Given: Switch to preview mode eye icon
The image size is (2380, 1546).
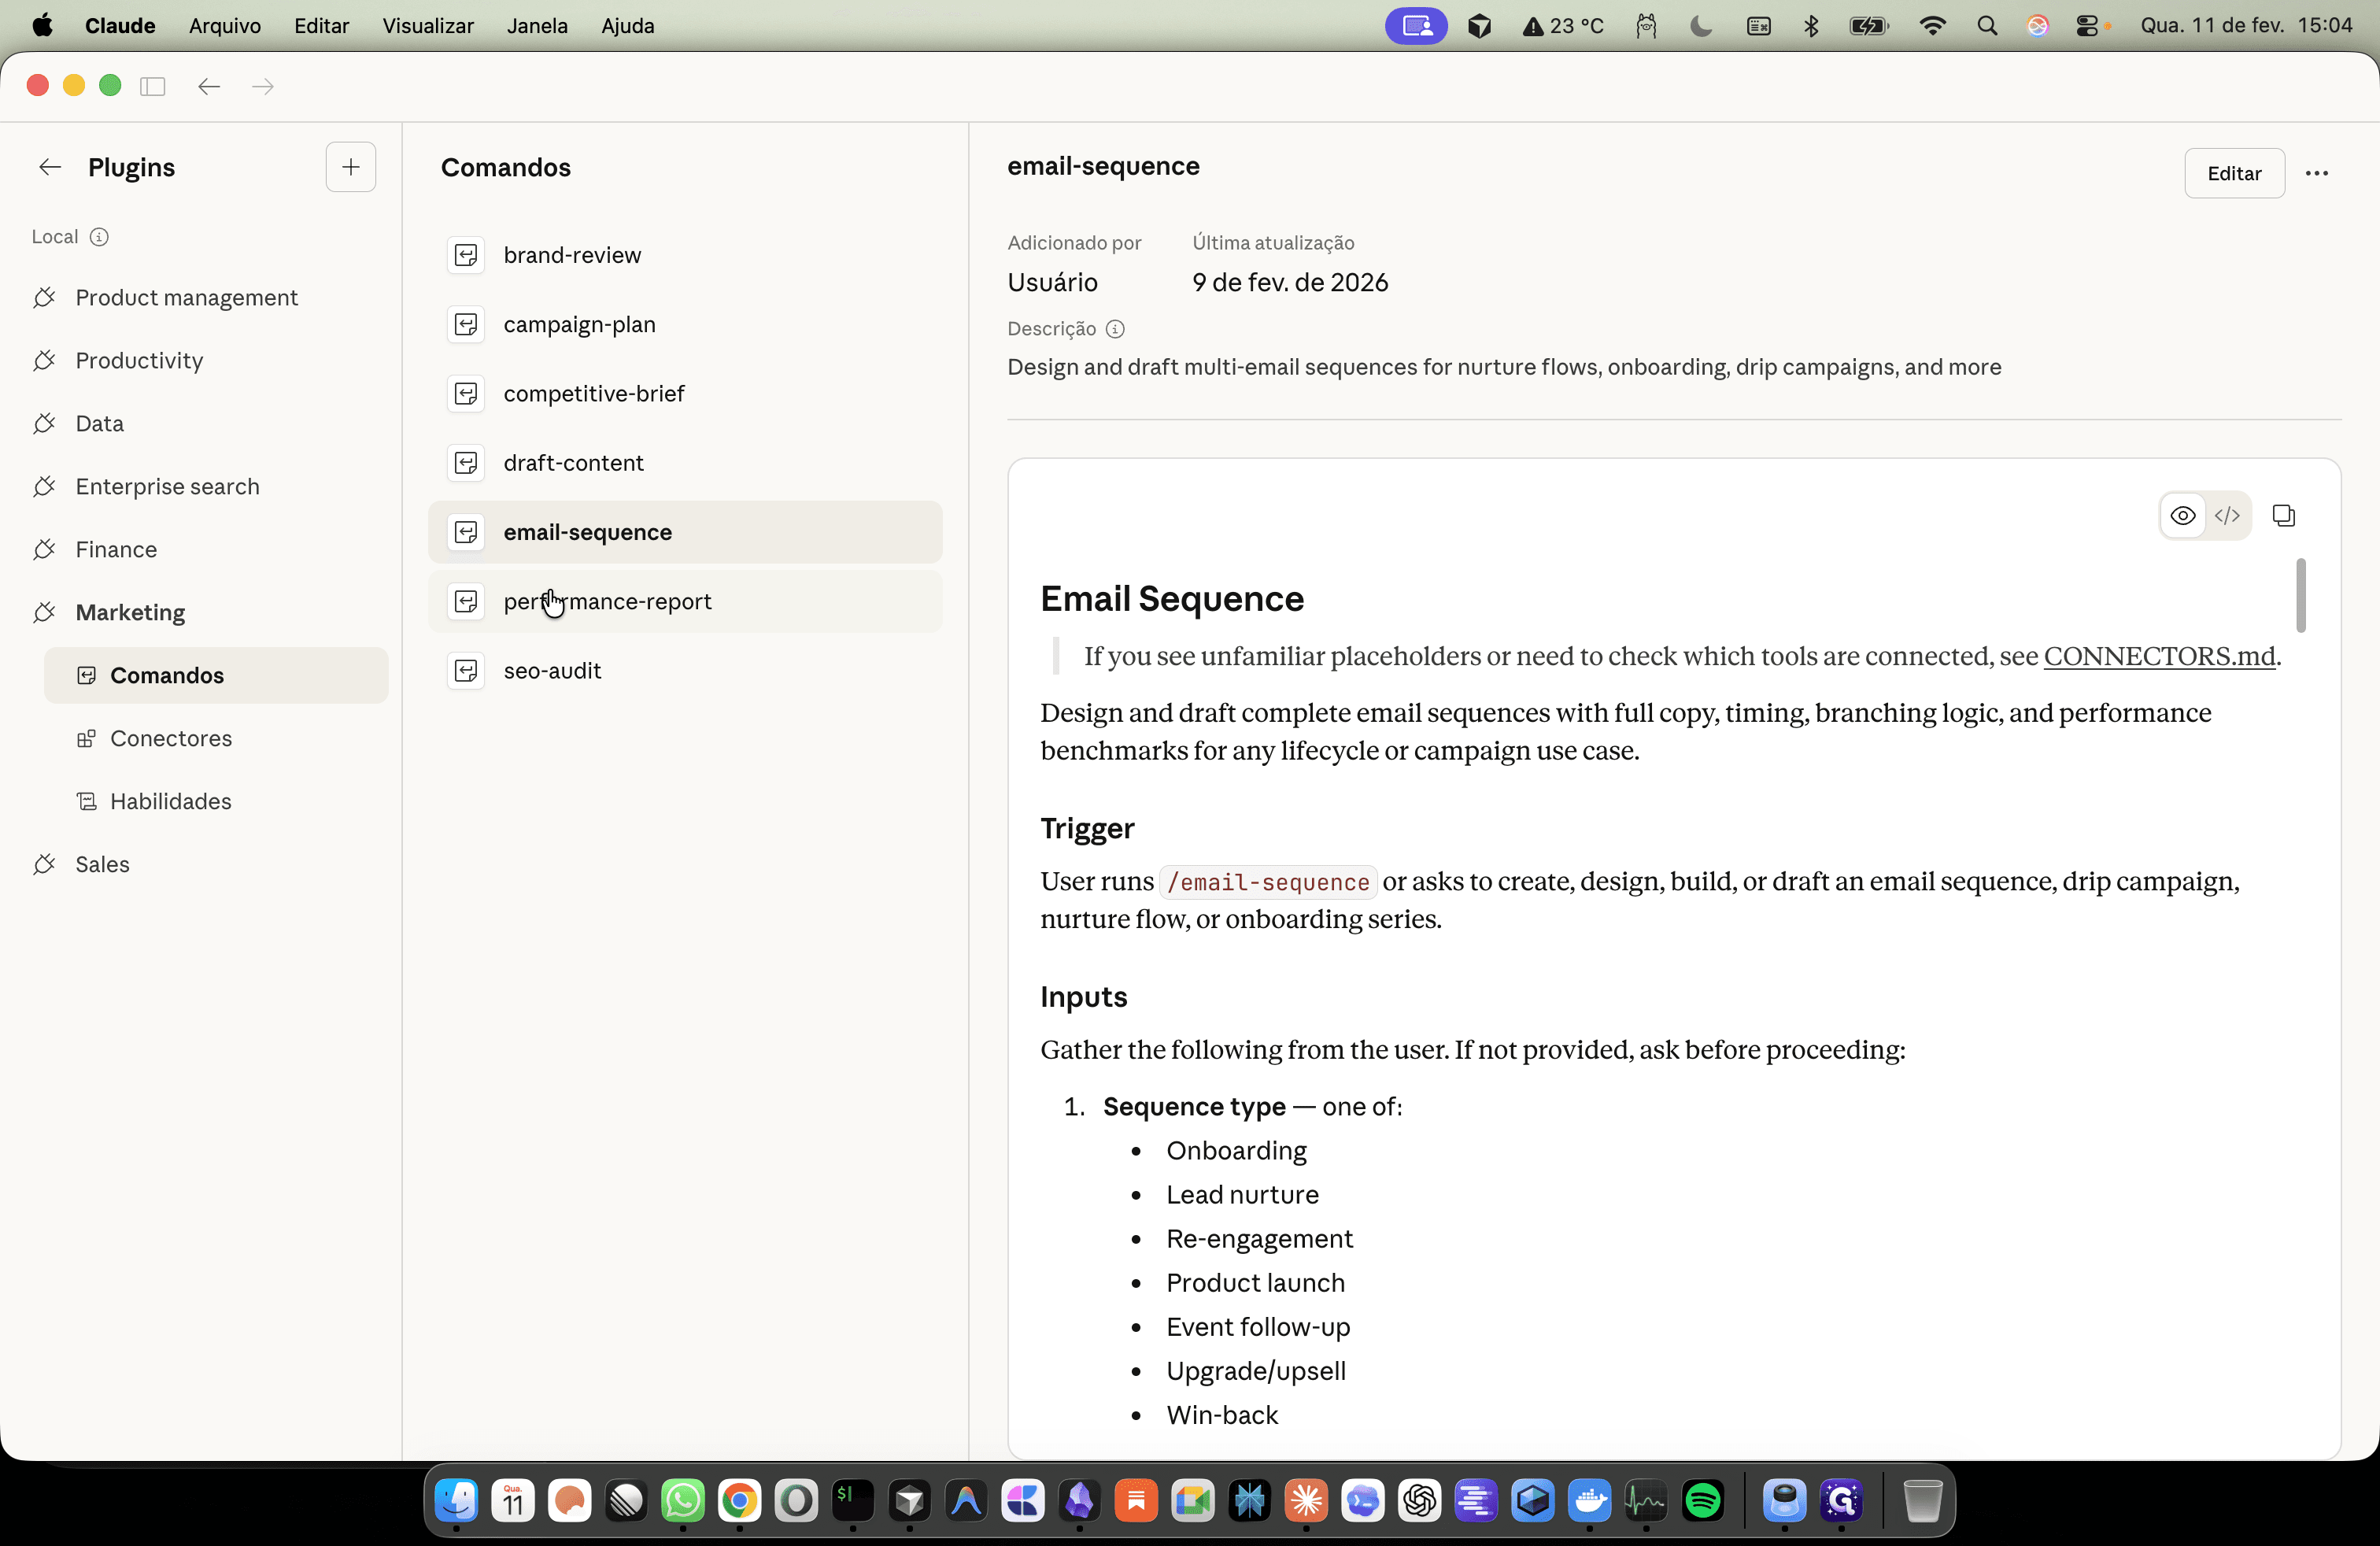Looking at the screenshot, I should [x=2183, y=516].
